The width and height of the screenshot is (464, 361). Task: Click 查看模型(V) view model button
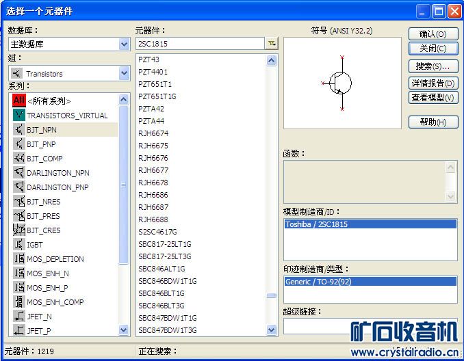click(x=433, y=97)
